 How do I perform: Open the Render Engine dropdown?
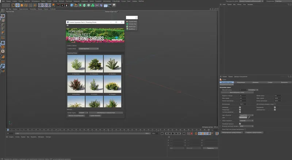83,113
